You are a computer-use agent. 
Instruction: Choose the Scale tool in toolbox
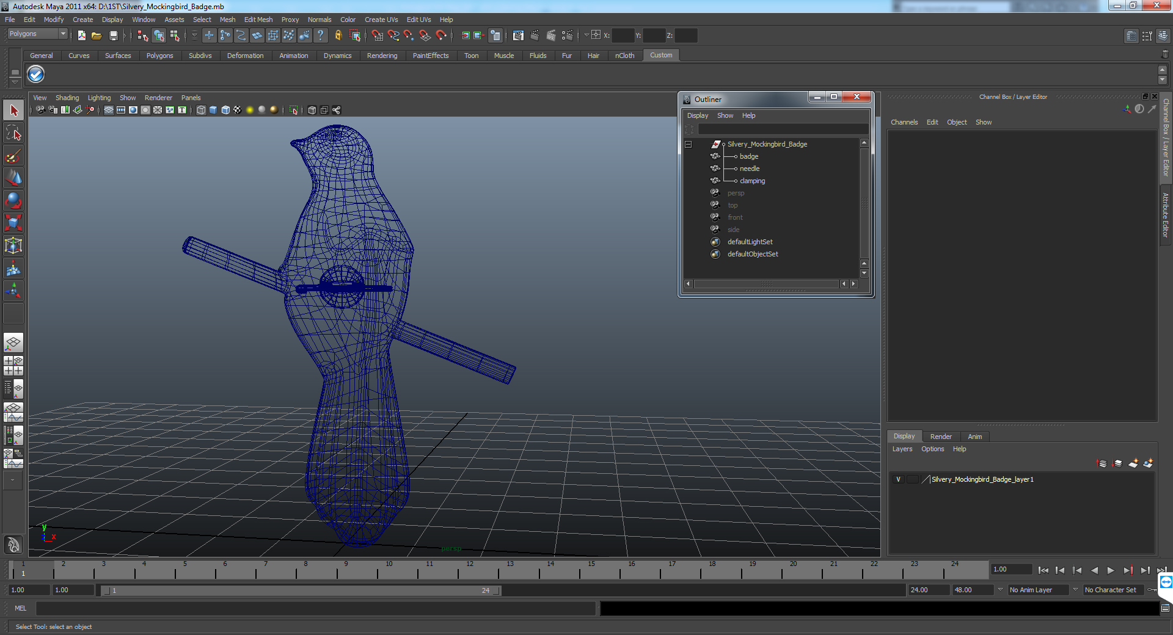(13, 223)
